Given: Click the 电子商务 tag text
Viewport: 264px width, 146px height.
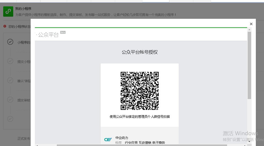Looking at the screenshot, I should (x=159, y=143).
